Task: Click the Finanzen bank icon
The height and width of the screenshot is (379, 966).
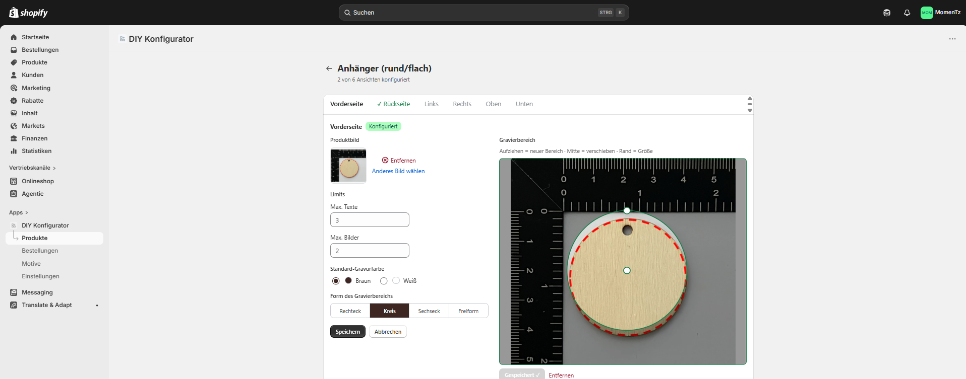Action: coord(14,138)
